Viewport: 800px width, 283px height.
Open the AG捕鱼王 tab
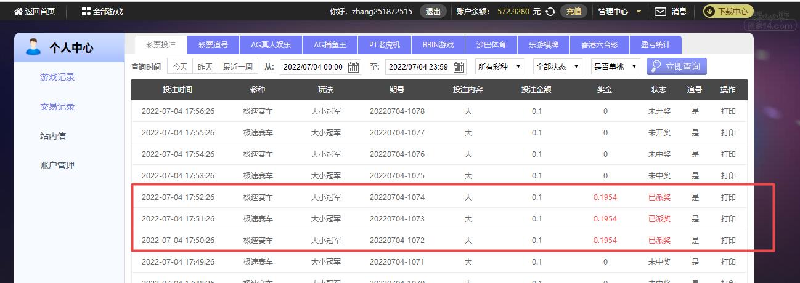point(330,45)
